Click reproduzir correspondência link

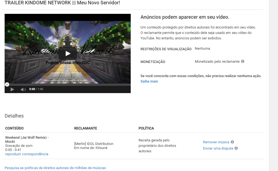click(27, 154)
